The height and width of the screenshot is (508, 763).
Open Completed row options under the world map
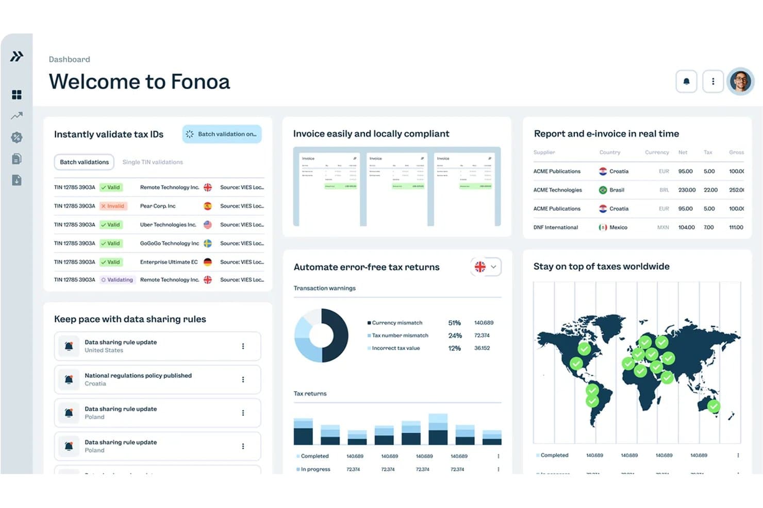[x=738, y=456]
